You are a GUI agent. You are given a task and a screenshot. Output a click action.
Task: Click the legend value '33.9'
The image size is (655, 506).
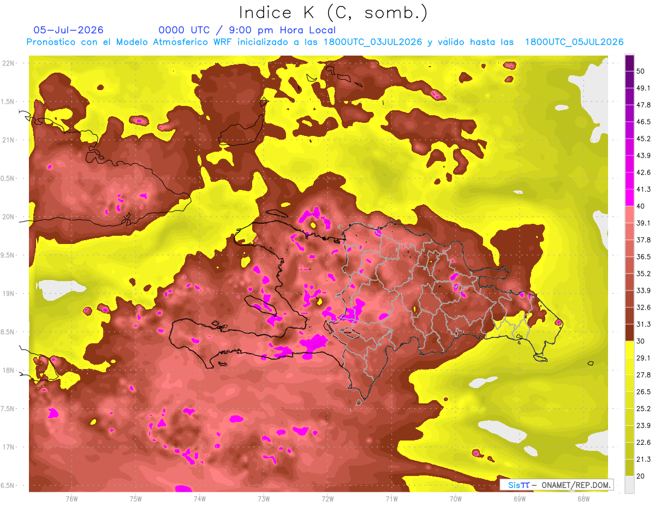pos(643,290)
